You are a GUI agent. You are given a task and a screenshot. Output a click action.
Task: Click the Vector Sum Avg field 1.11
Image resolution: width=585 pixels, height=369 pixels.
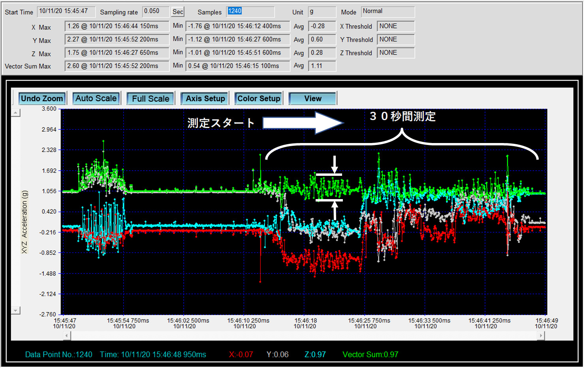322,66
